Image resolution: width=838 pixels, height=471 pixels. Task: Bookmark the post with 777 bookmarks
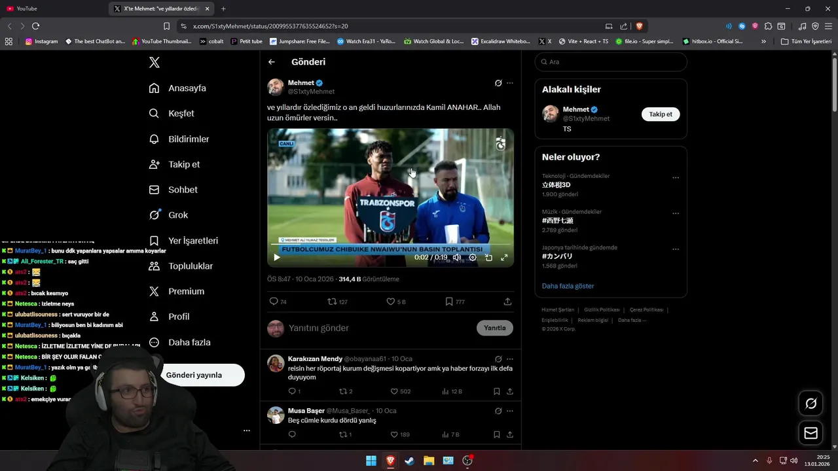(x=455, y=302)
